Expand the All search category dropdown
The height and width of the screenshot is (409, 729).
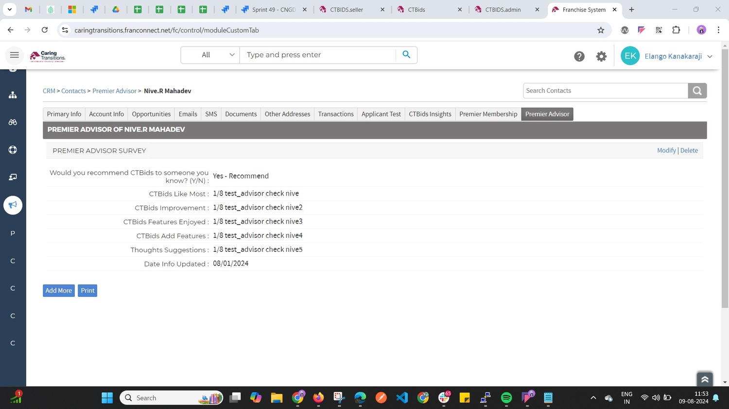[x=210, y=55]
